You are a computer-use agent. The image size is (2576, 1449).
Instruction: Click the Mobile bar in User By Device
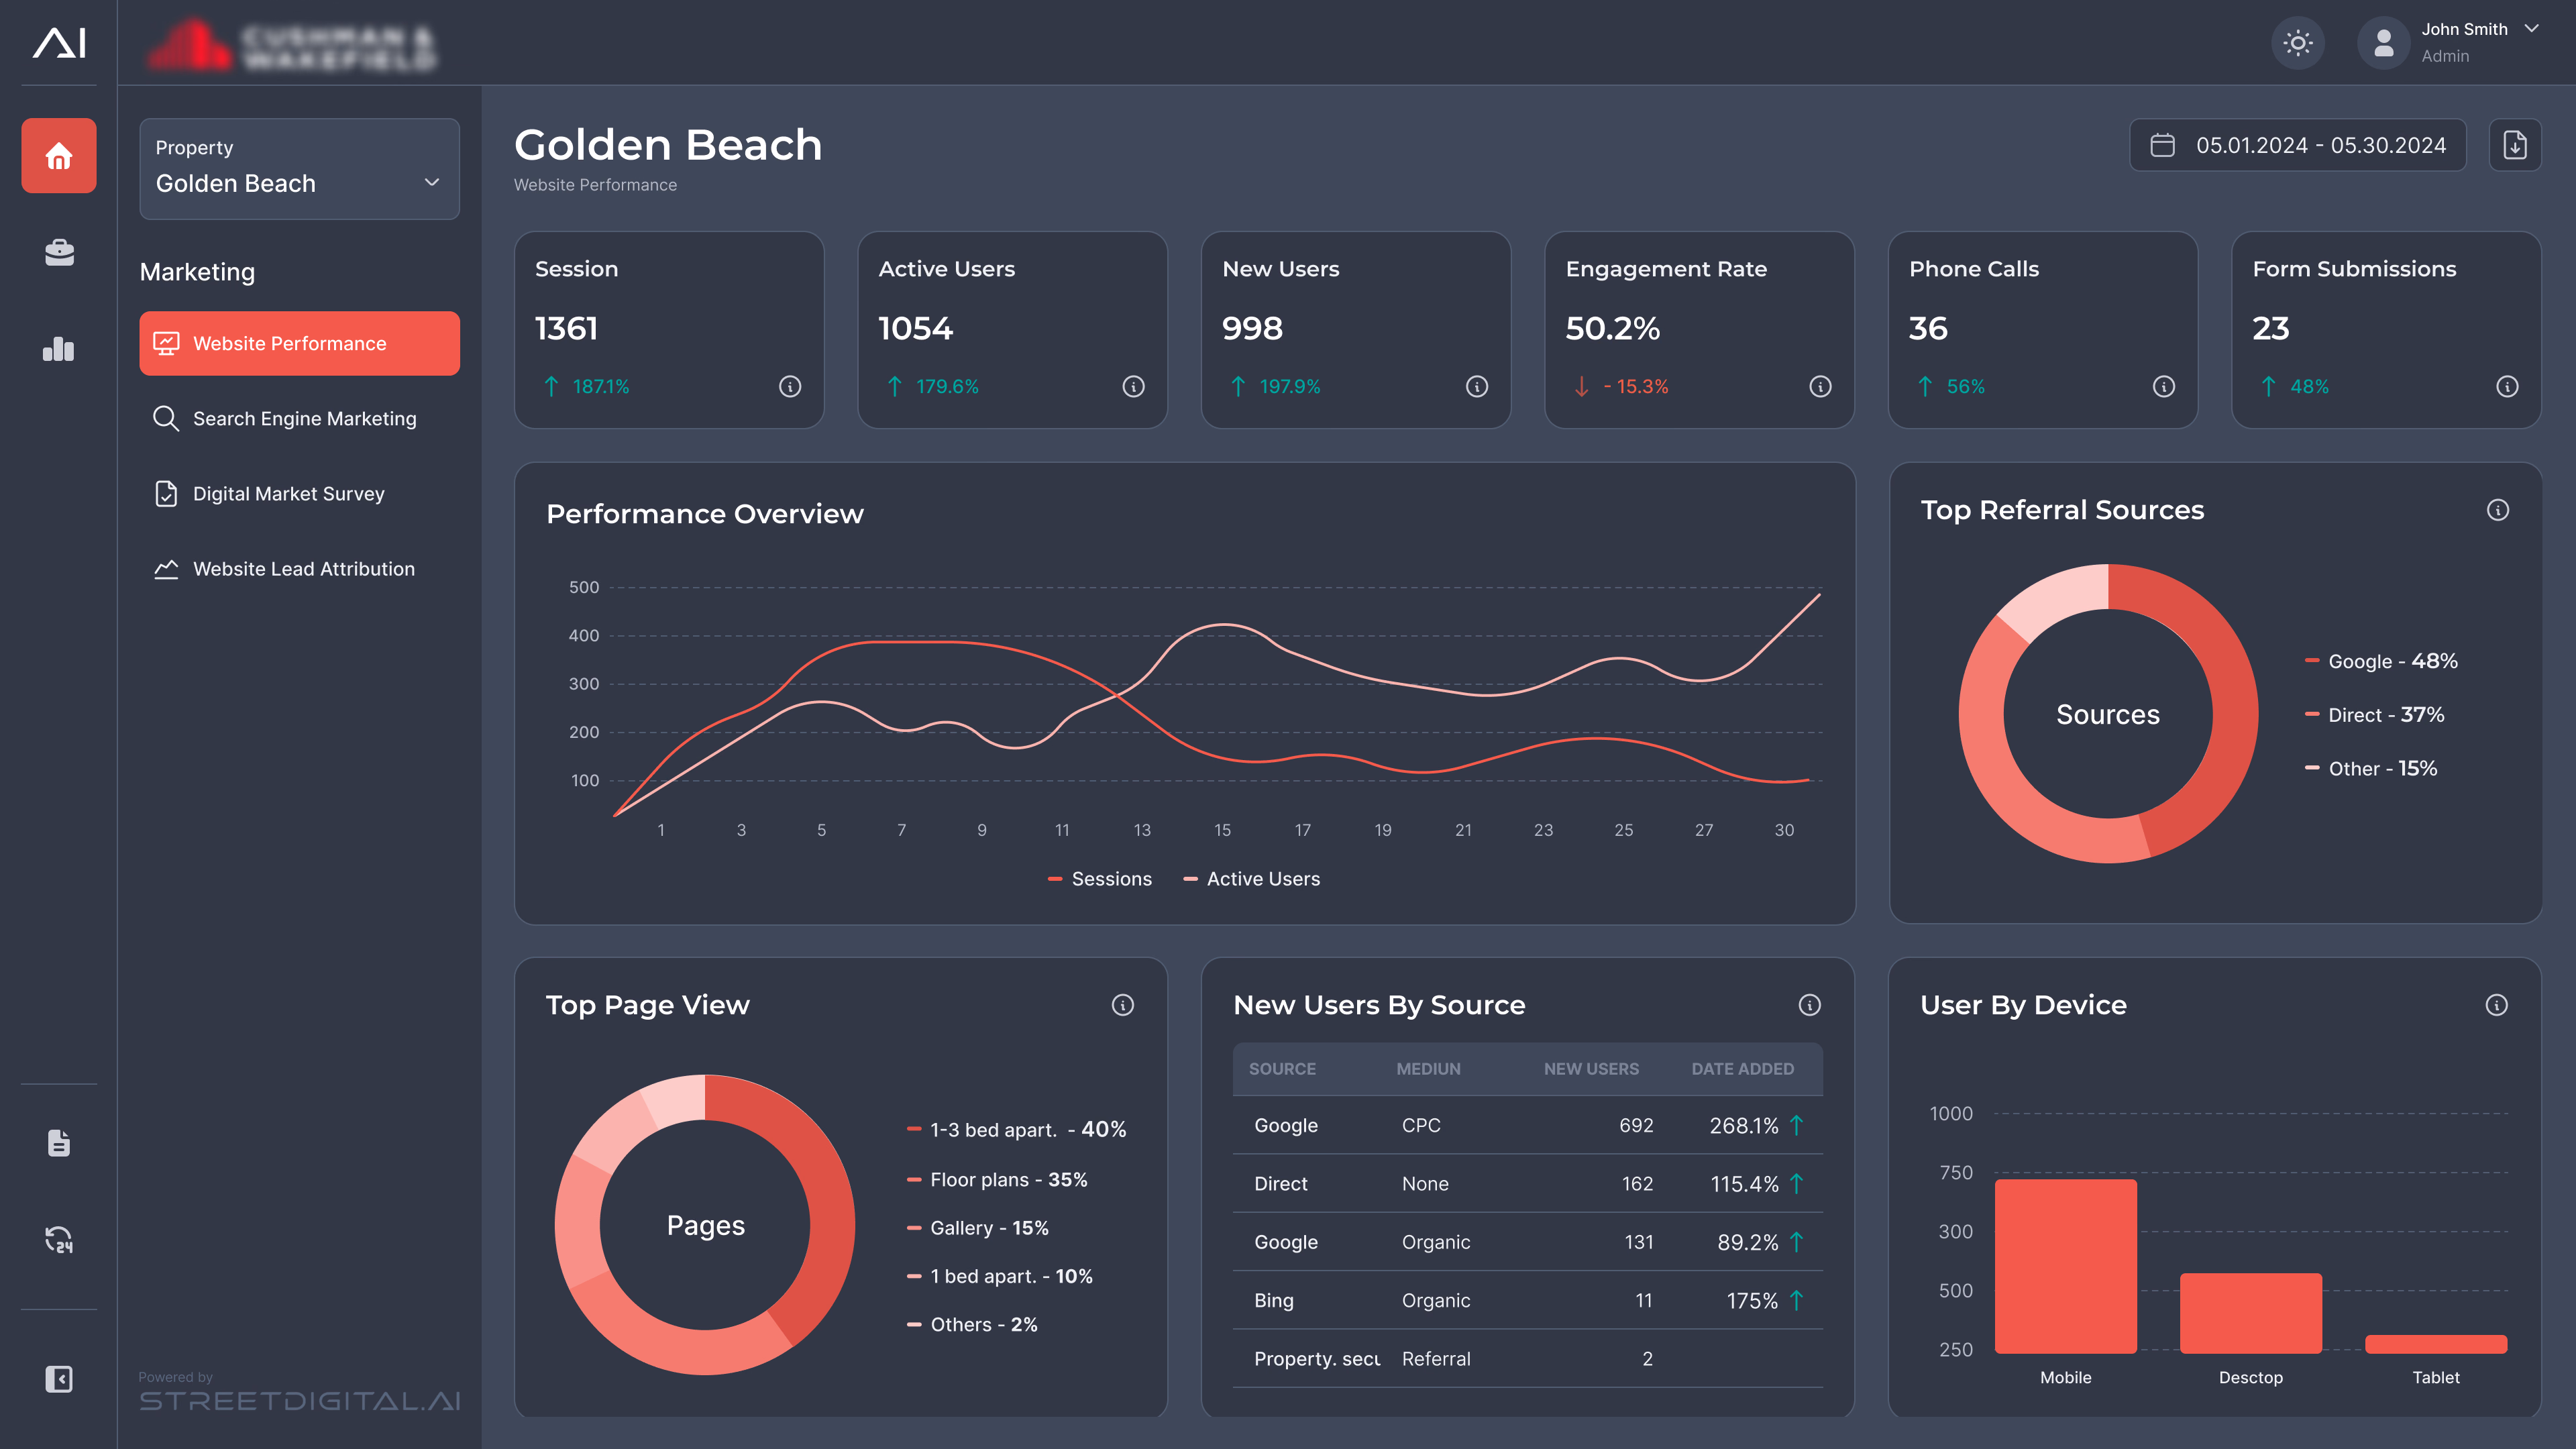tap(2065, 1266)
